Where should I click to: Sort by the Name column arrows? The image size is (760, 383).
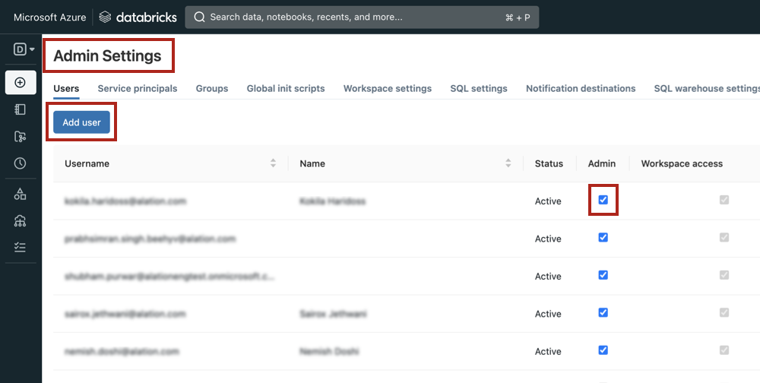tap(508, 163)
